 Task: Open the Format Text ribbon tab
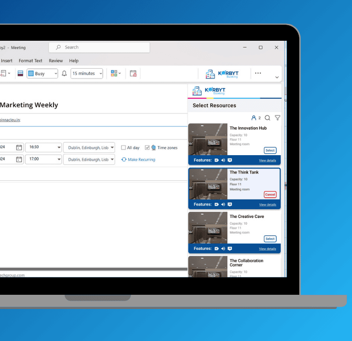pos(31,61)
